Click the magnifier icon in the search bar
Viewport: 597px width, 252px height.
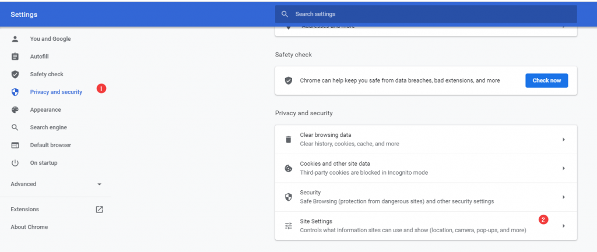click(285, 14)
